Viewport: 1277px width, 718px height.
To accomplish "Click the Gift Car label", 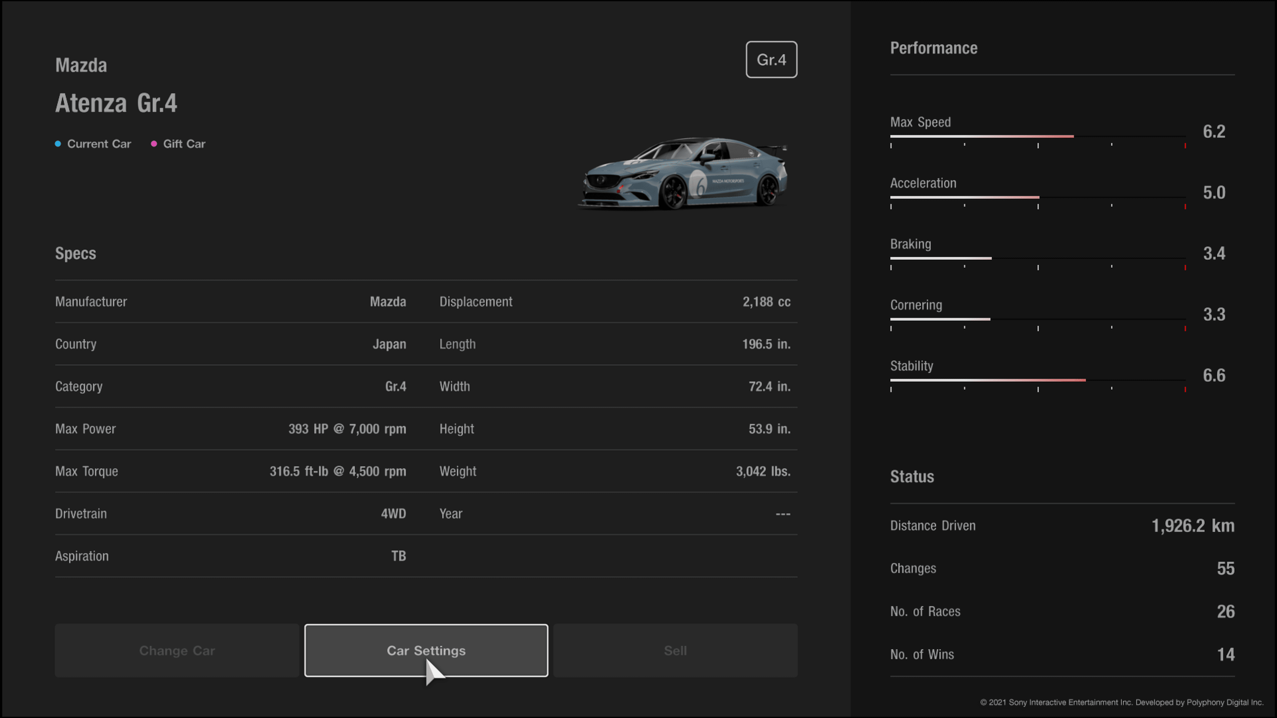I will pyautogui.click(x=184, y=144).
